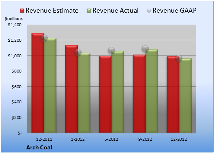214x153 pixels.
Task: Click the GAAP sphere marker for 6-2012
Action: tap(111, 51)
